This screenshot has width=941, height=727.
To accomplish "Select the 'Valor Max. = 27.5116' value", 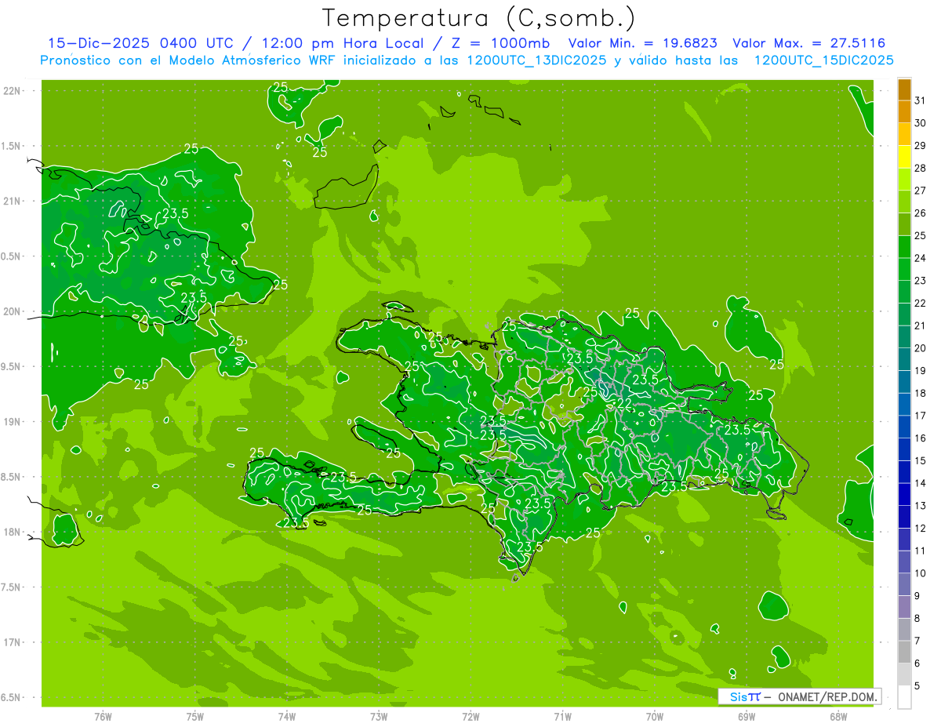I will click(x=808, y=43).
